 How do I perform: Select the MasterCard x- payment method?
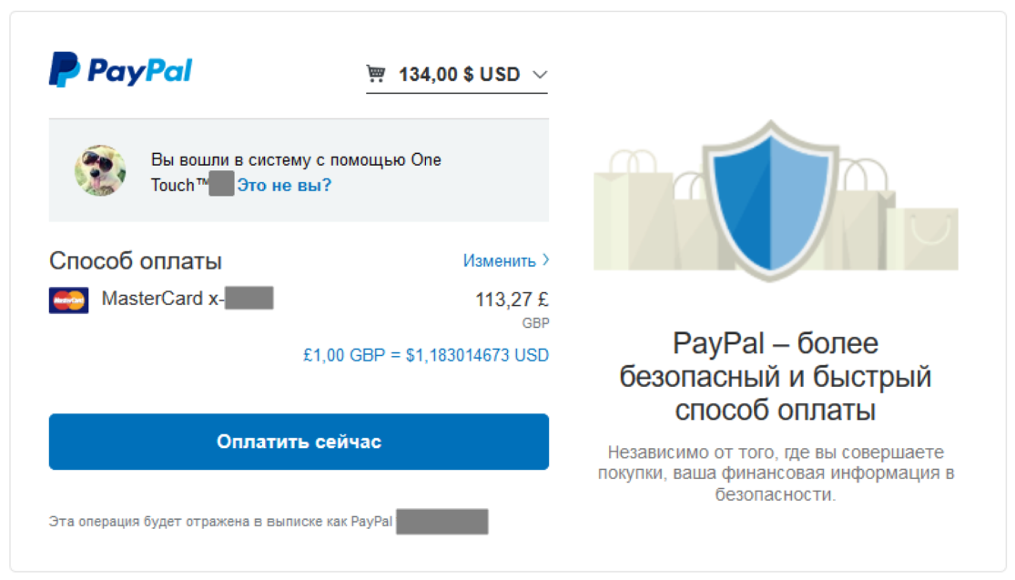tap(164, 298)
